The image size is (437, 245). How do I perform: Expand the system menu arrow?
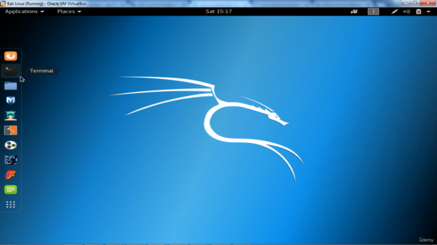point(428,12)
